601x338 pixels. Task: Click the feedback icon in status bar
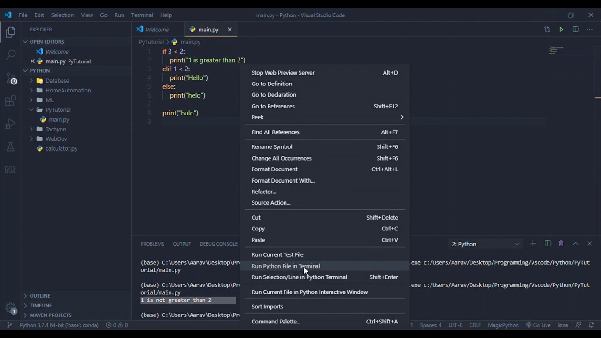(x=578, y=325)
